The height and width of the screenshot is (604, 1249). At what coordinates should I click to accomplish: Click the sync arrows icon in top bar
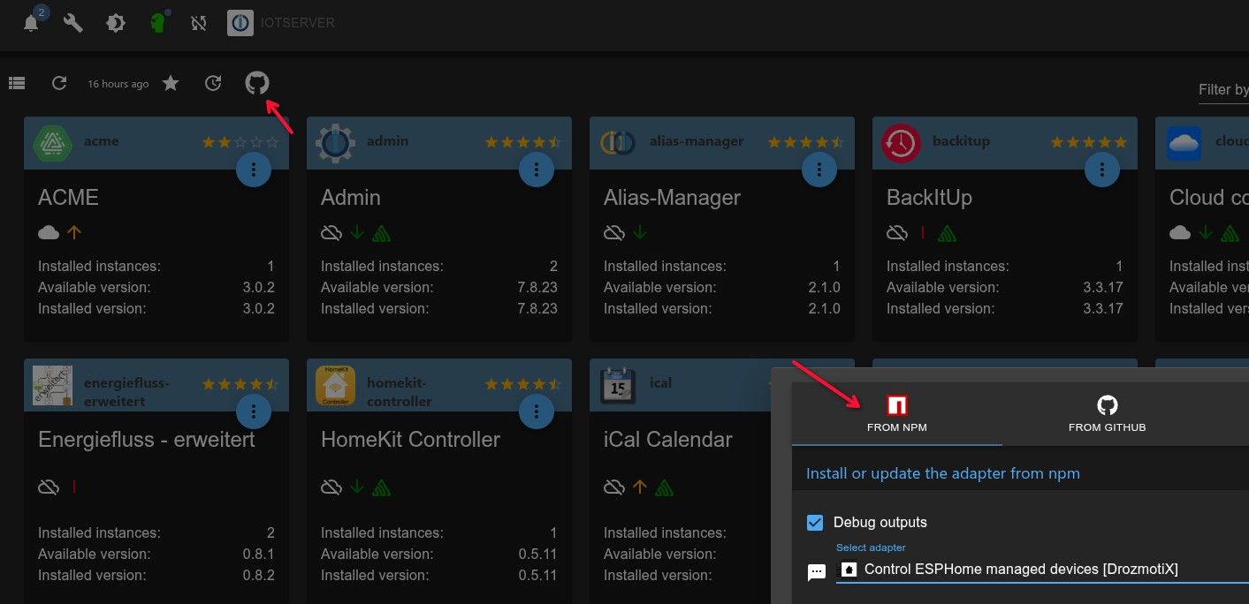pos(199,23)
